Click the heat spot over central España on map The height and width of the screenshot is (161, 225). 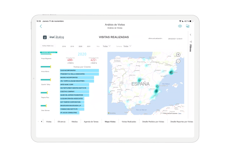(139, 80)
